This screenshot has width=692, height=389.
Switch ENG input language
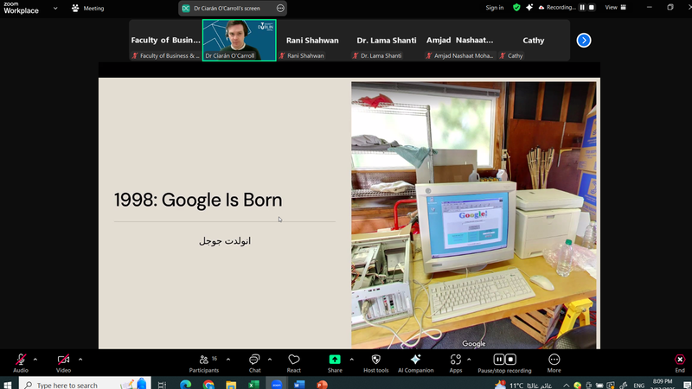tap(638, 386)
